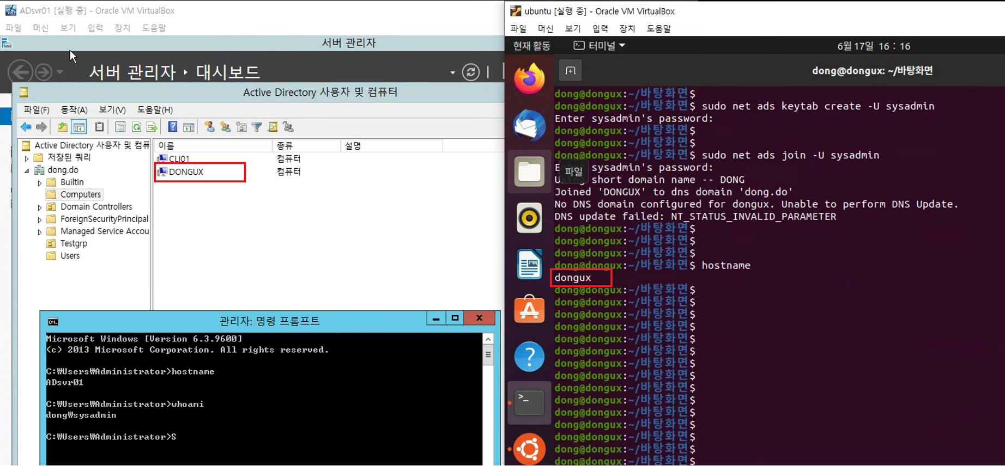Expand the Builtin tree node
1005x466 pixels.
click(39, 183)
